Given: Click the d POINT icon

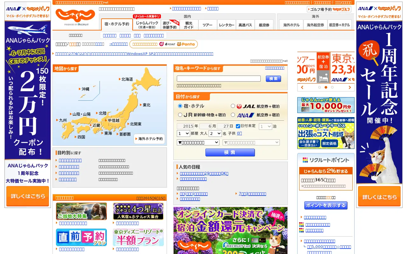Looking at the screenshot, I should click(167, 44).
